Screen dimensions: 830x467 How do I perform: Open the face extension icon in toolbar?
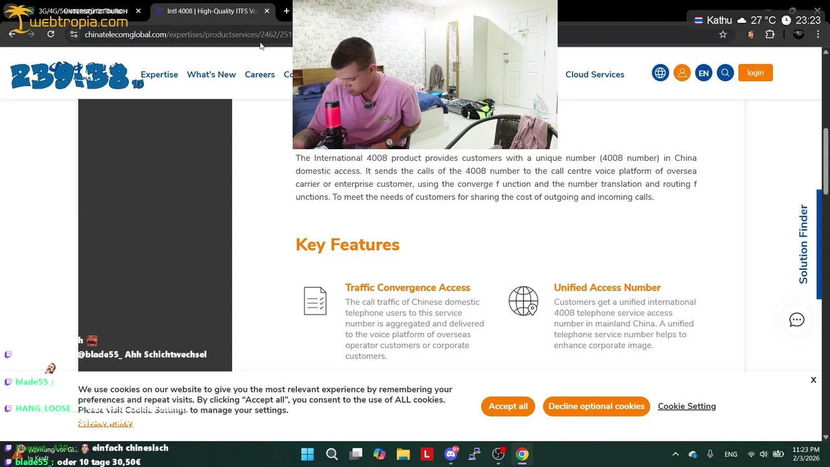coord(751,34)
